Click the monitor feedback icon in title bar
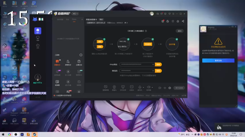Viewport: 245px width, 137px height. click(x=165, y=14)
